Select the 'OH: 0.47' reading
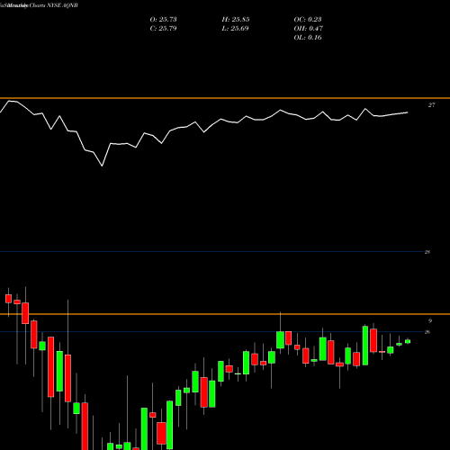The image size is (450, 450). coord(308,28)
